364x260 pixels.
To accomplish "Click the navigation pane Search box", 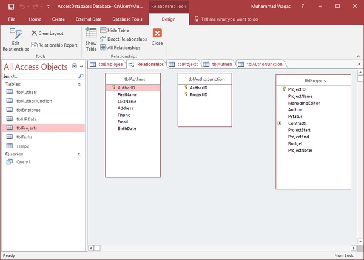I will [x=39, y=77].
